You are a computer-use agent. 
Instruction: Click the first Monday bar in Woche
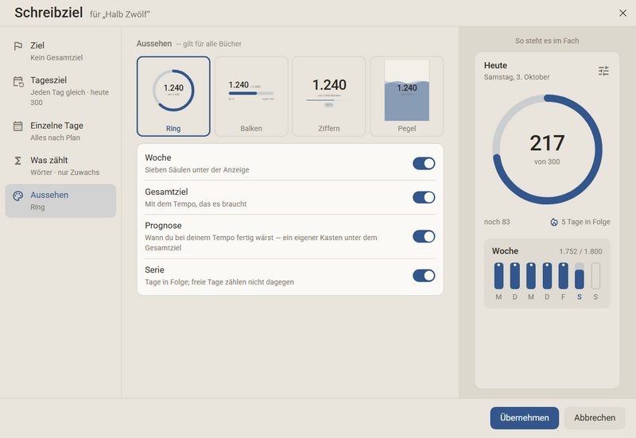498,276
